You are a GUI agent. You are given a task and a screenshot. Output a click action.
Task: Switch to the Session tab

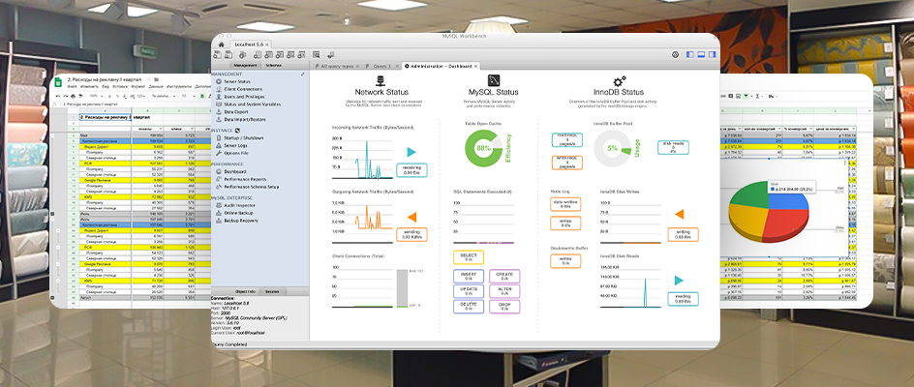pyautogui.click(x=272, y=291)
